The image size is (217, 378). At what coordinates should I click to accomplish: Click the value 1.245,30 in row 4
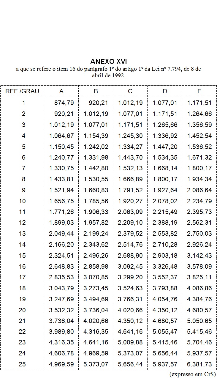tap(130, 136)
